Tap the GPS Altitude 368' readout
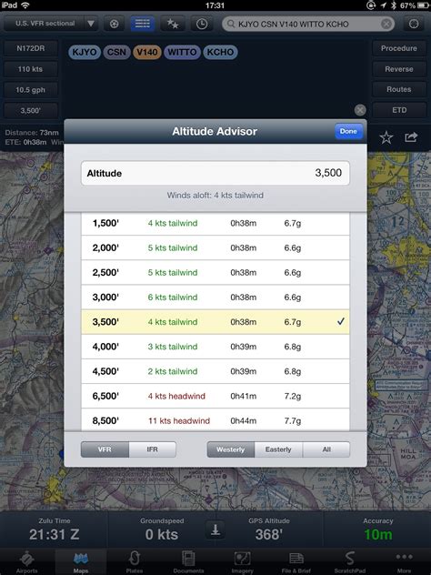The width and height of the screenshot is (431, 575). pyautogui.click(x=269, y=530)
